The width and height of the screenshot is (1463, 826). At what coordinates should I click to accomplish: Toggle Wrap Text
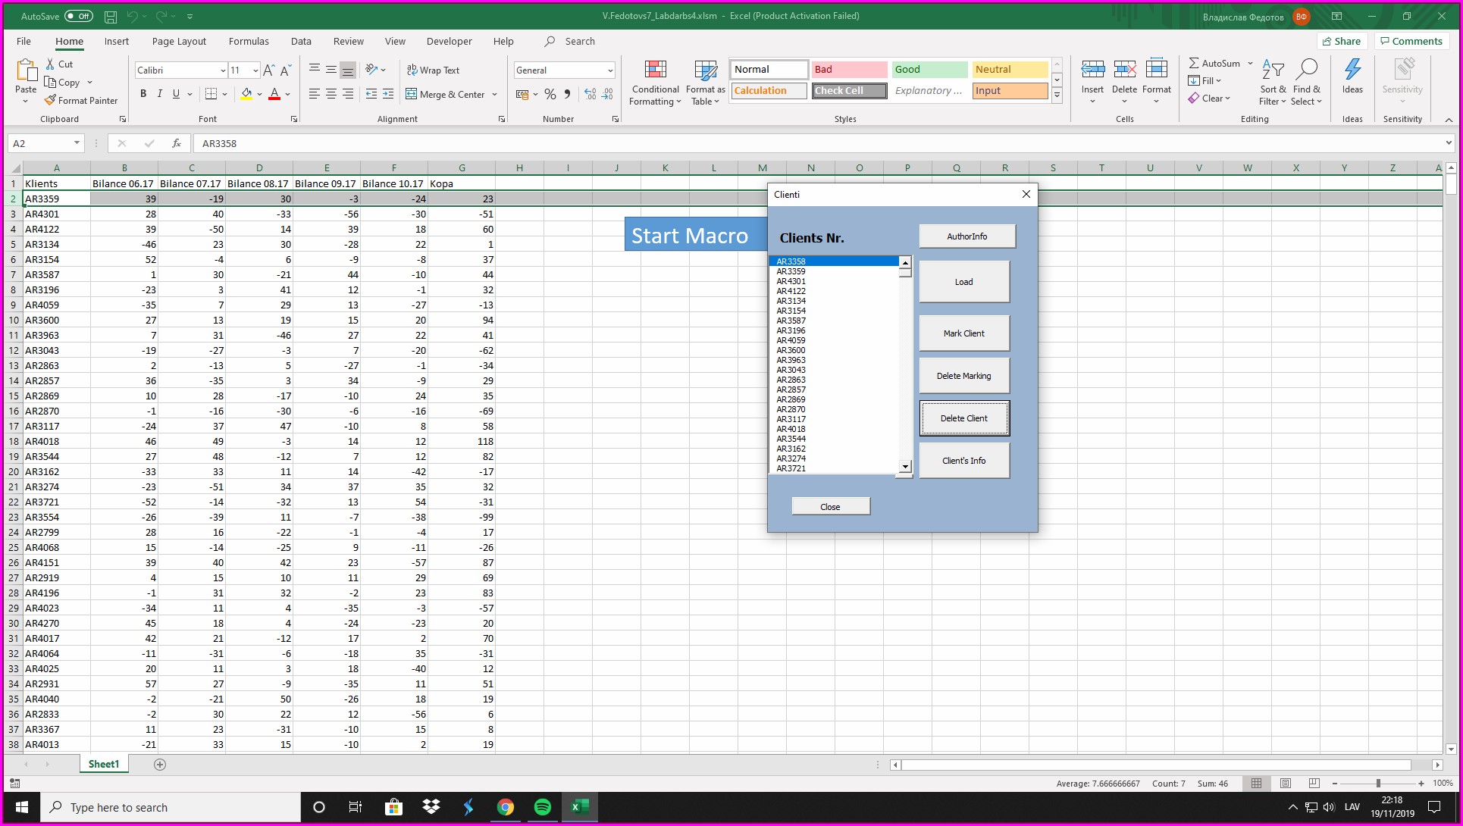433,70
